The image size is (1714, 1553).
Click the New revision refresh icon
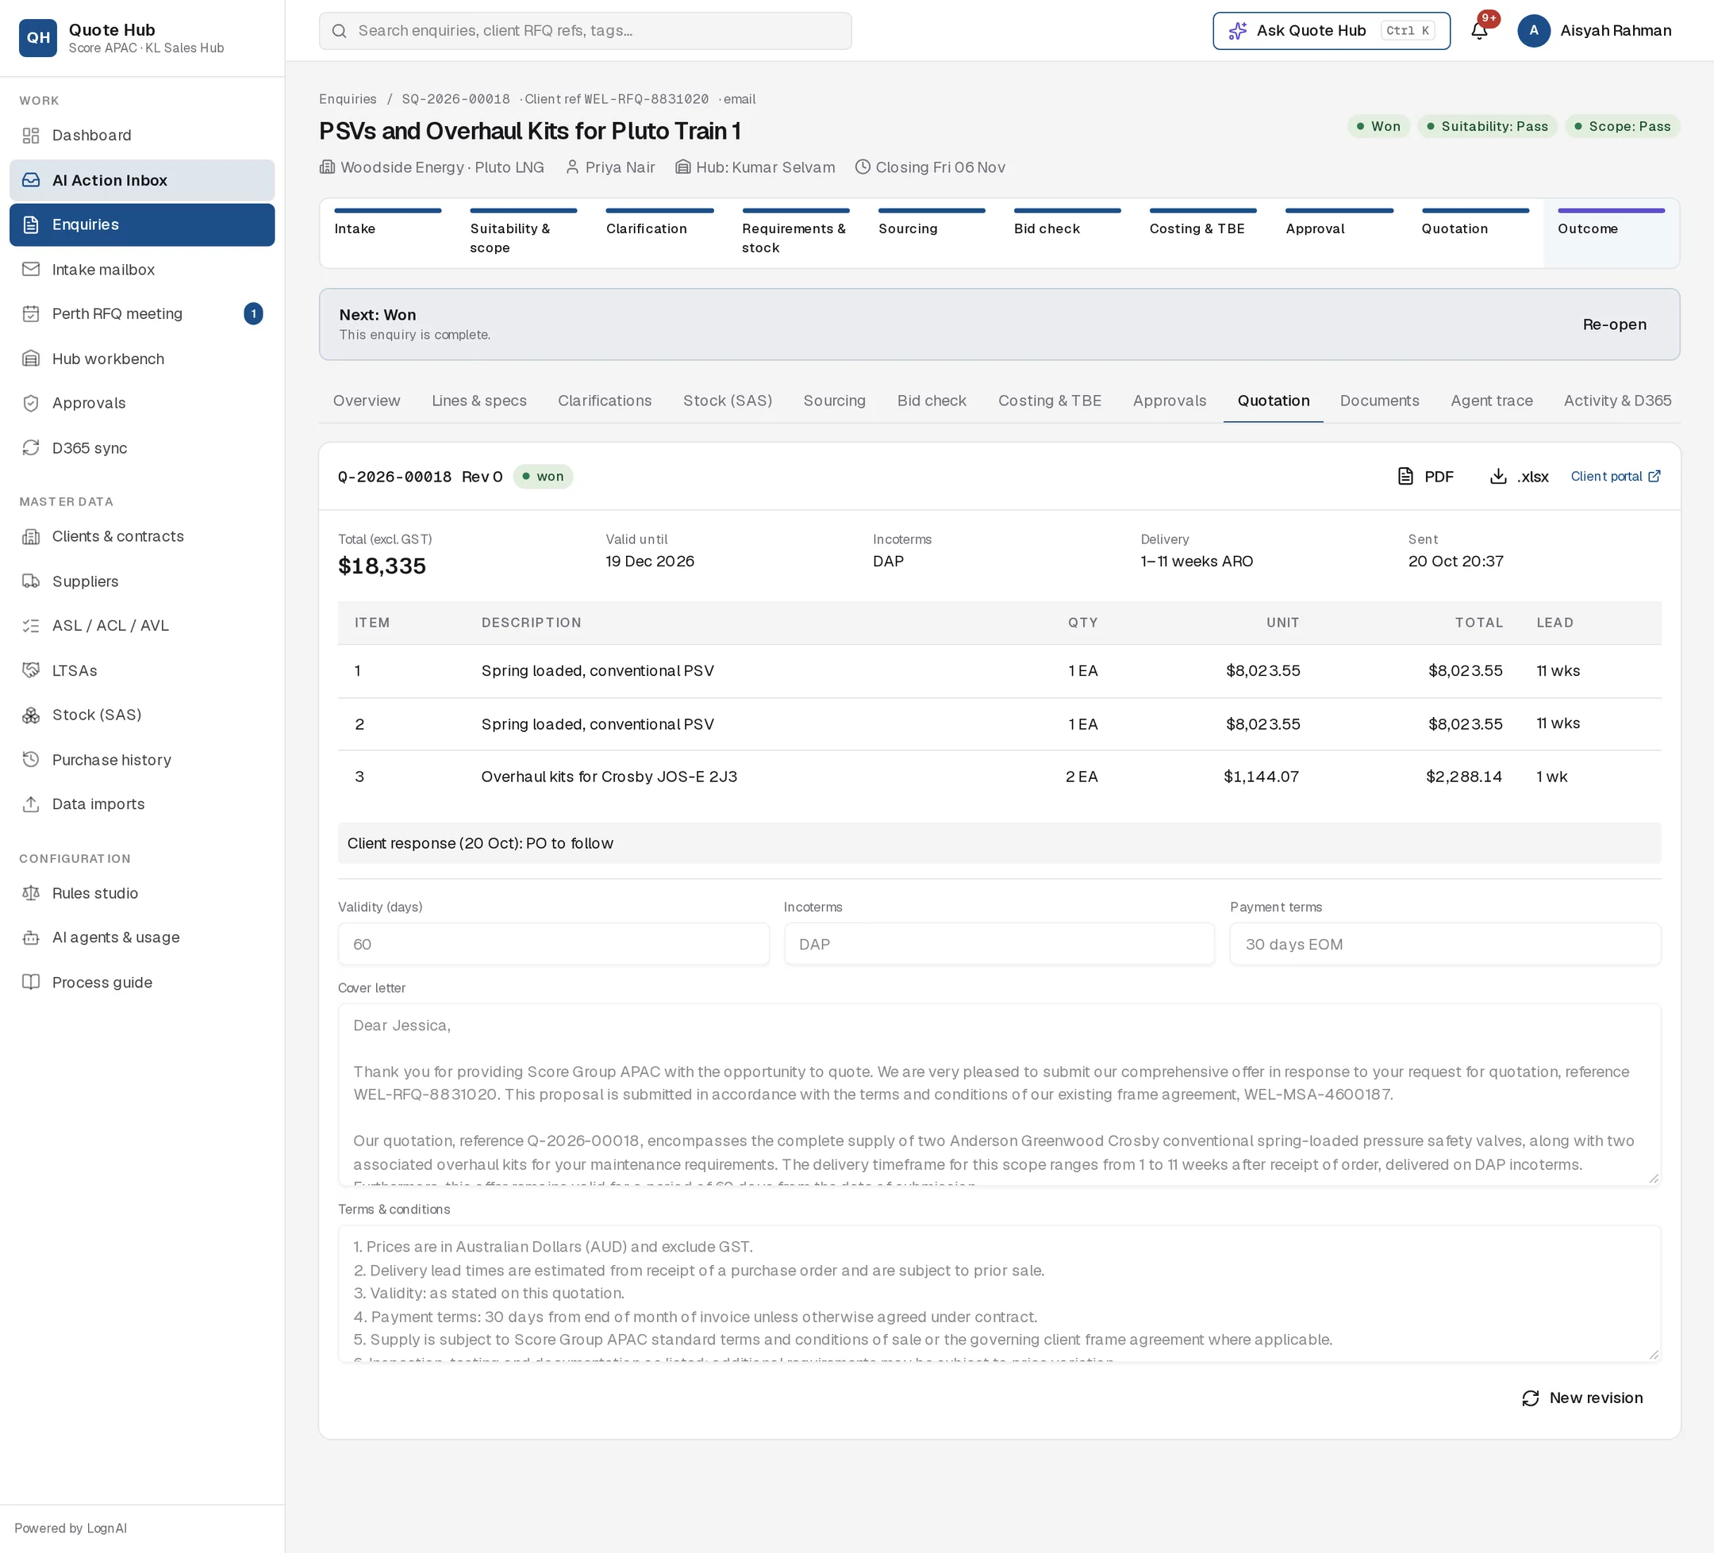click(1531, 1398)
